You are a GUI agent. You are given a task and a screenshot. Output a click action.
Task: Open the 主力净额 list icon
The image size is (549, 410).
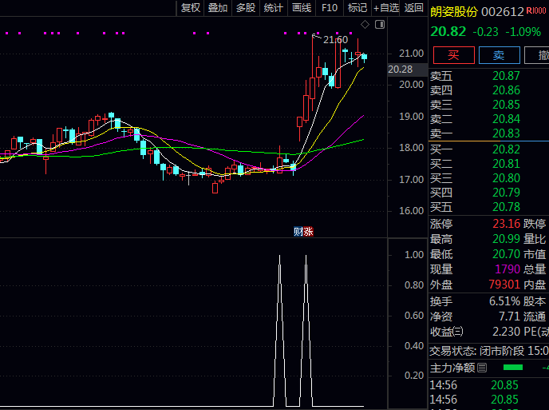pyautogui.click(x=482, y=368)
